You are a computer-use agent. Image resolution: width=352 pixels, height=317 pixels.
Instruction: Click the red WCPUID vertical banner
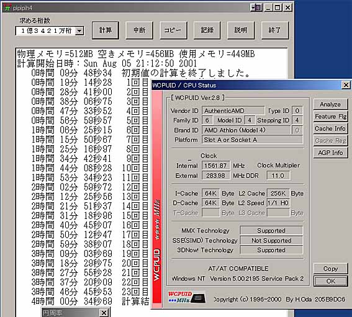(x=156, y=199)
